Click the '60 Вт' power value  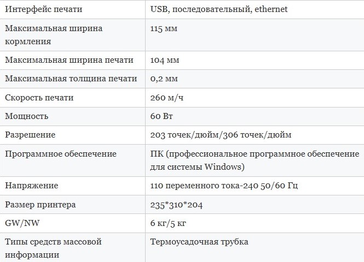click(x=161, y=116)
